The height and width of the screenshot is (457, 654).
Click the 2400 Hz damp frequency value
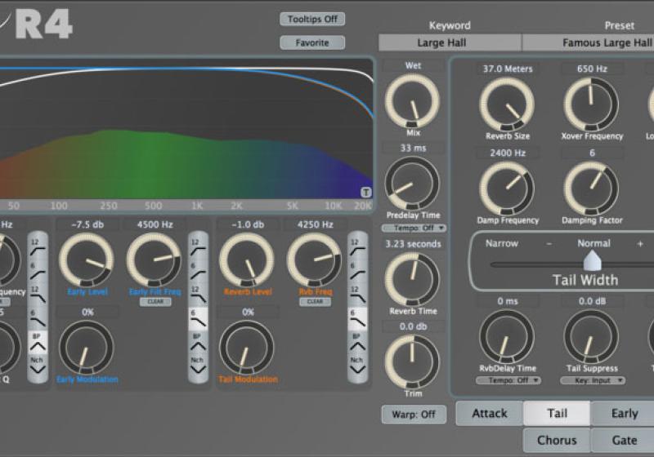(x=508, y=153)
